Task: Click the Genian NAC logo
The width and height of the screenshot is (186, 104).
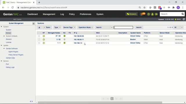Action: pyautogui.click(x=12, y=14)
